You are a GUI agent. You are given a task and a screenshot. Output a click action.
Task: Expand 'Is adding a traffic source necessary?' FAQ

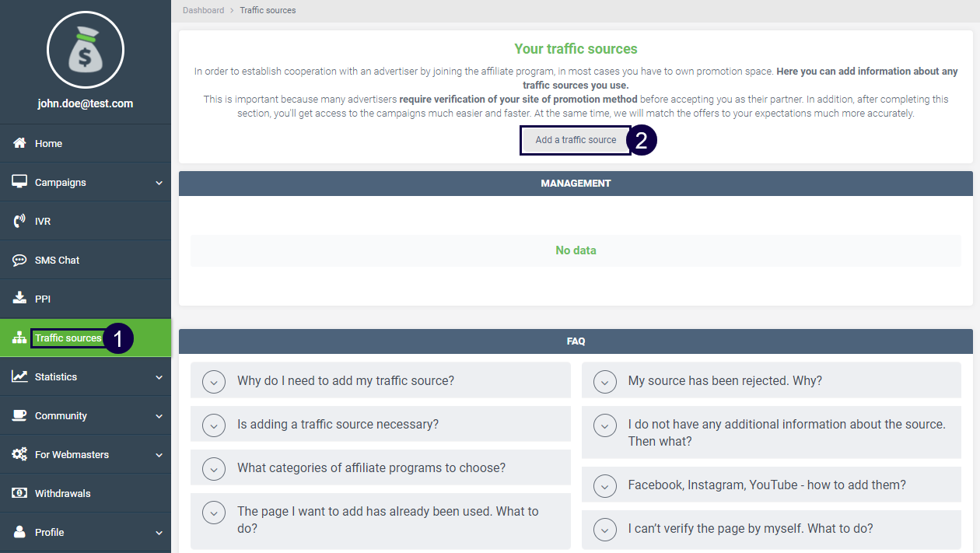click(x=213, y=425)
